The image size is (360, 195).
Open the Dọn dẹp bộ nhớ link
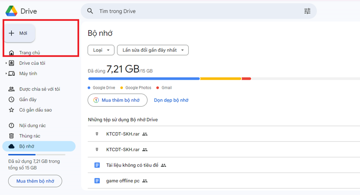pyautogui.click(x=171, y=100)
